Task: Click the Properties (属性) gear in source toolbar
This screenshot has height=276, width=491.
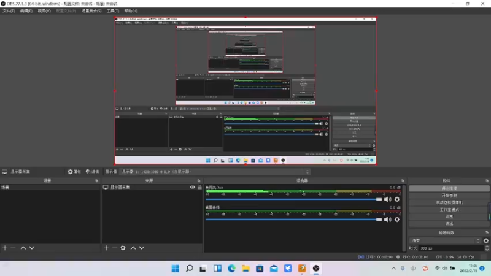Action: point(74,172)
